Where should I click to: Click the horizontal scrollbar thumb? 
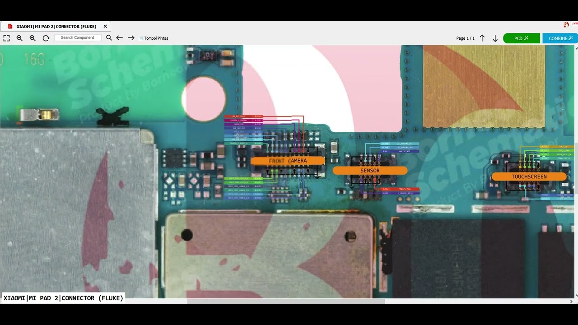[286, 301]
